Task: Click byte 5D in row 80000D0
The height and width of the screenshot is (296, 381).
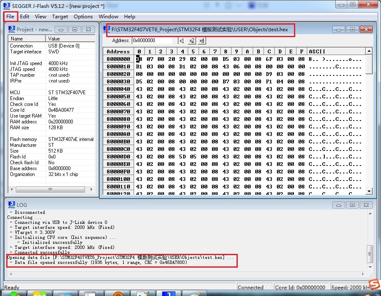Action: [182, 157]
